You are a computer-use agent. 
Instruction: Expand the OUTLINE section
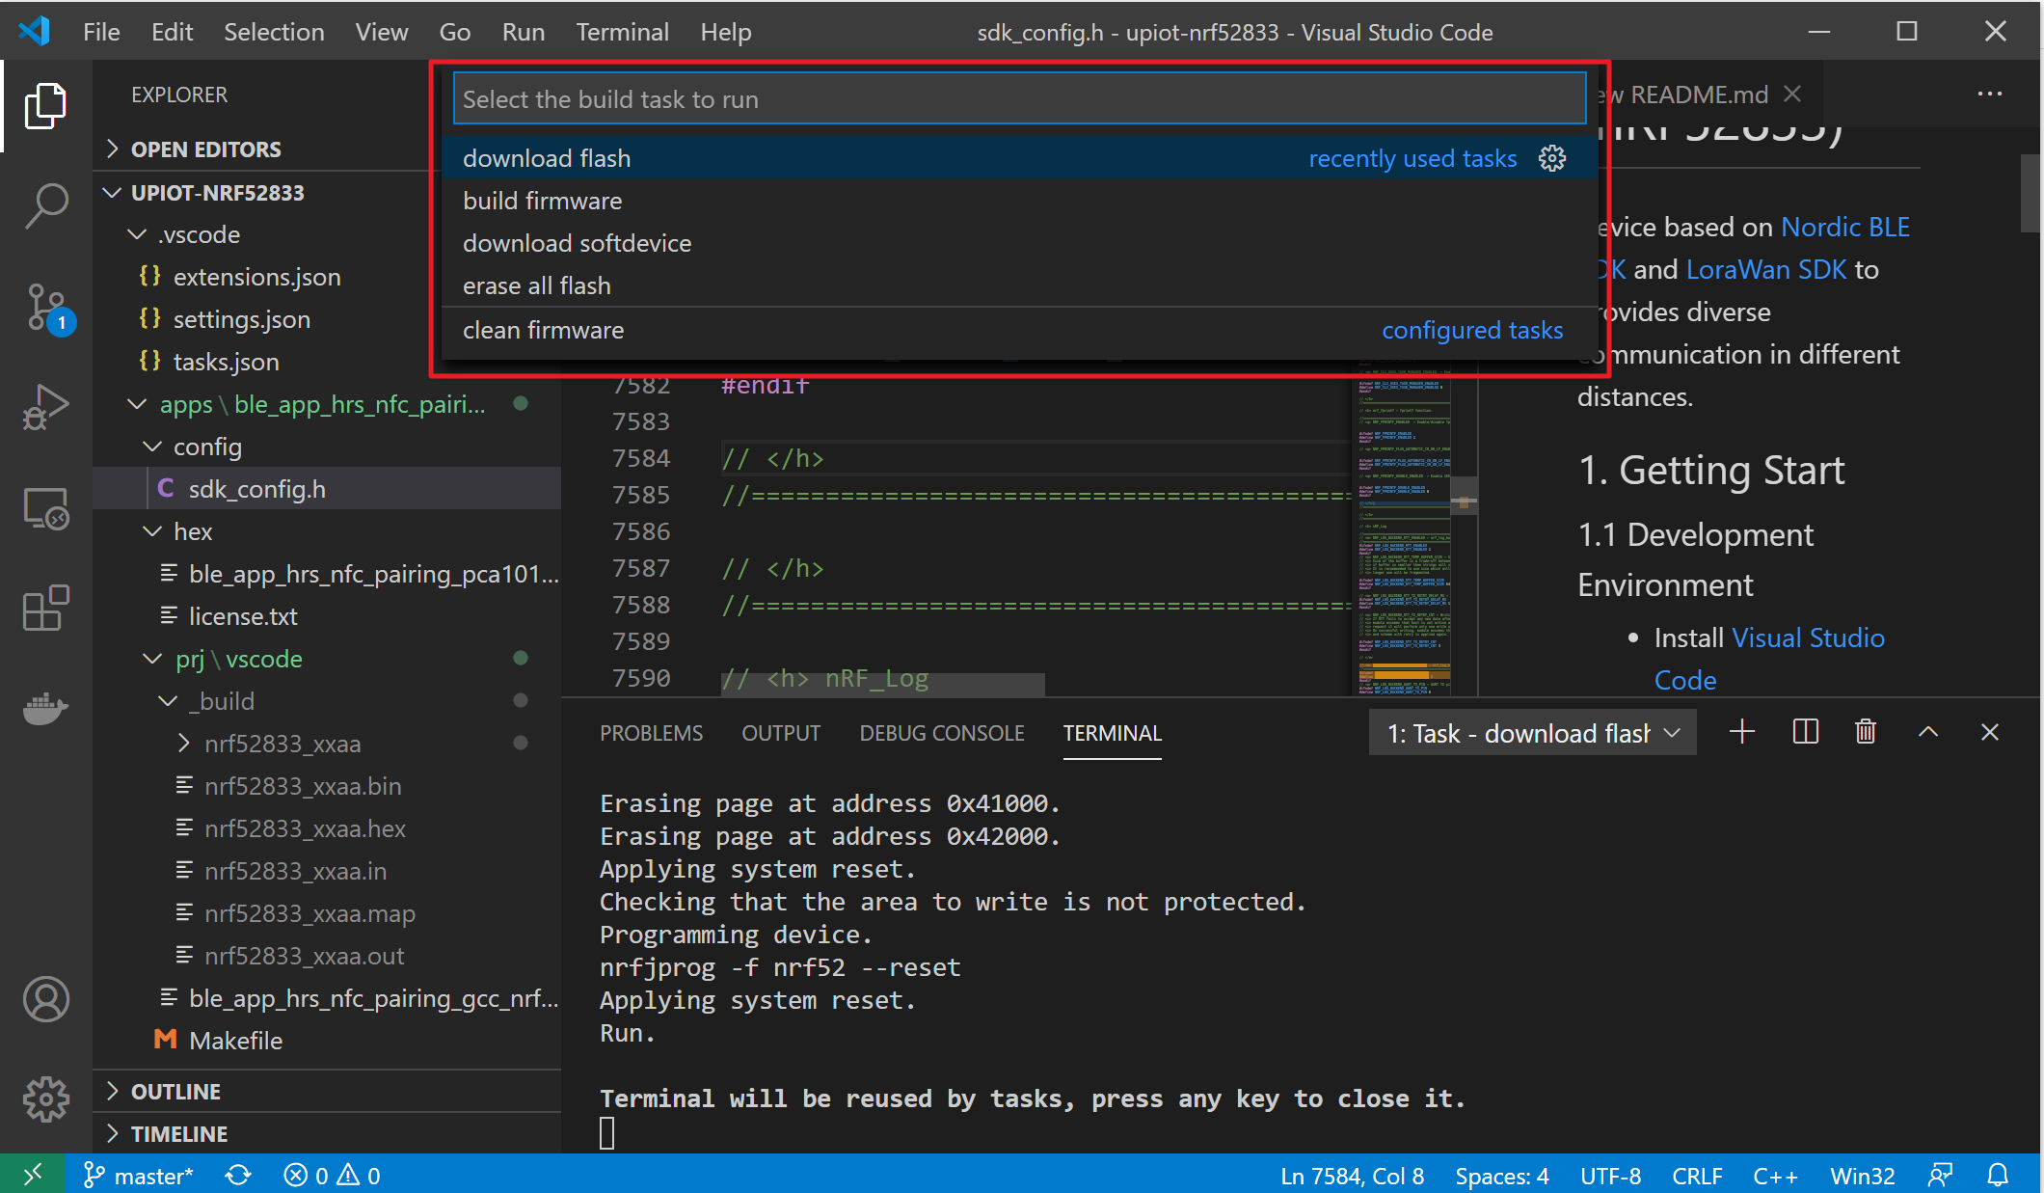click(x=175, y=1091)
